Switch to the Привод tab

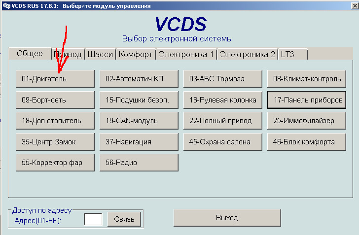(x=68, y=55)
